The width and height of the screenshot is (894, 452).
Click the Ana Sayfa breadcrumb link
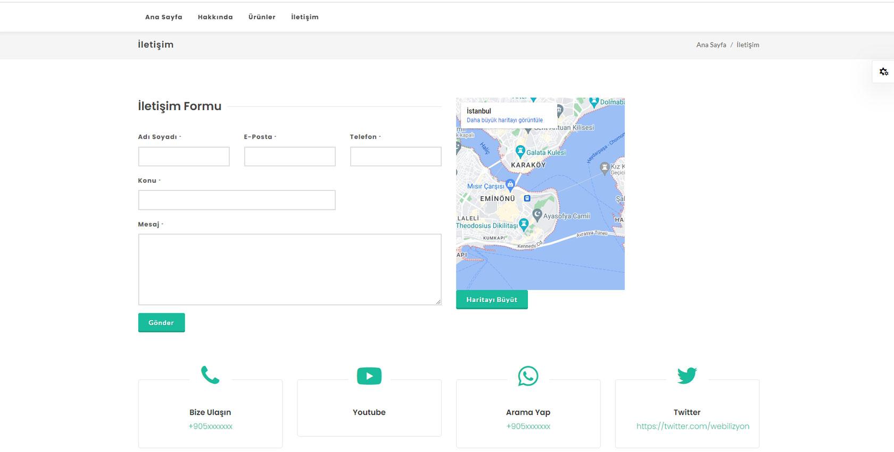(711, 45)
